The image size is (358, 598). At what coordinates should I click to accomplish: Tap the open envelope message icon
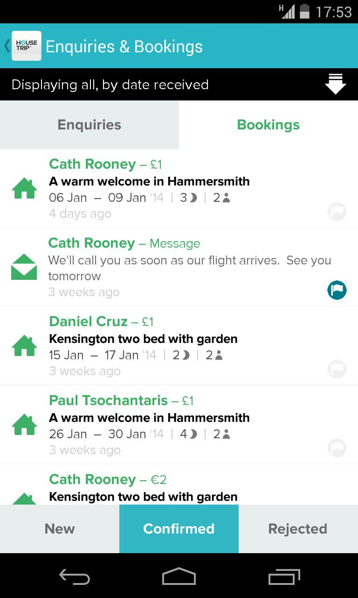[x=24, y=267]
